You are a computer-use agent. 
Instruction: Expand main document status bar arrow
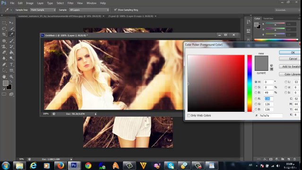[x=71, y=159]
